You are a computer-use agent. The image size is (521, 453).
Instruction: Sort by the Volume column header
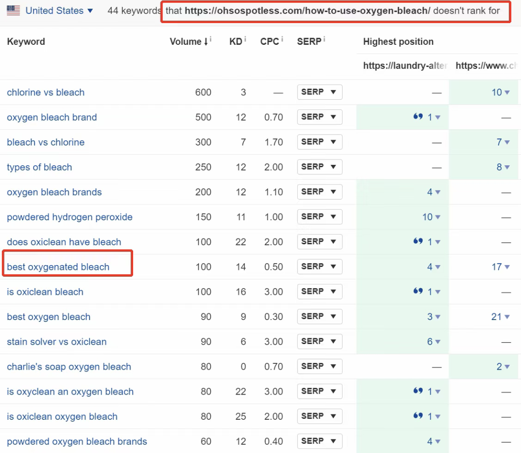pos(189,41)
